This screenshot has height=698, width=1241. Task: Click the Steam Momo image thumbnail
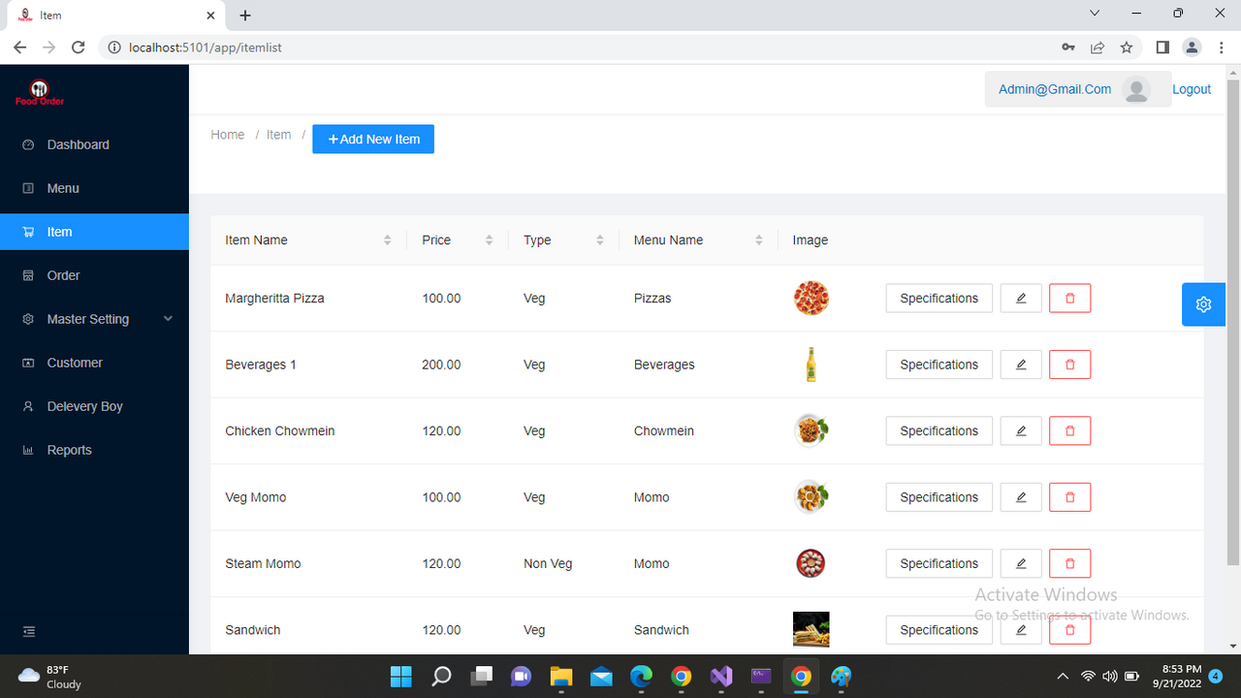click(x=811, y=563)
